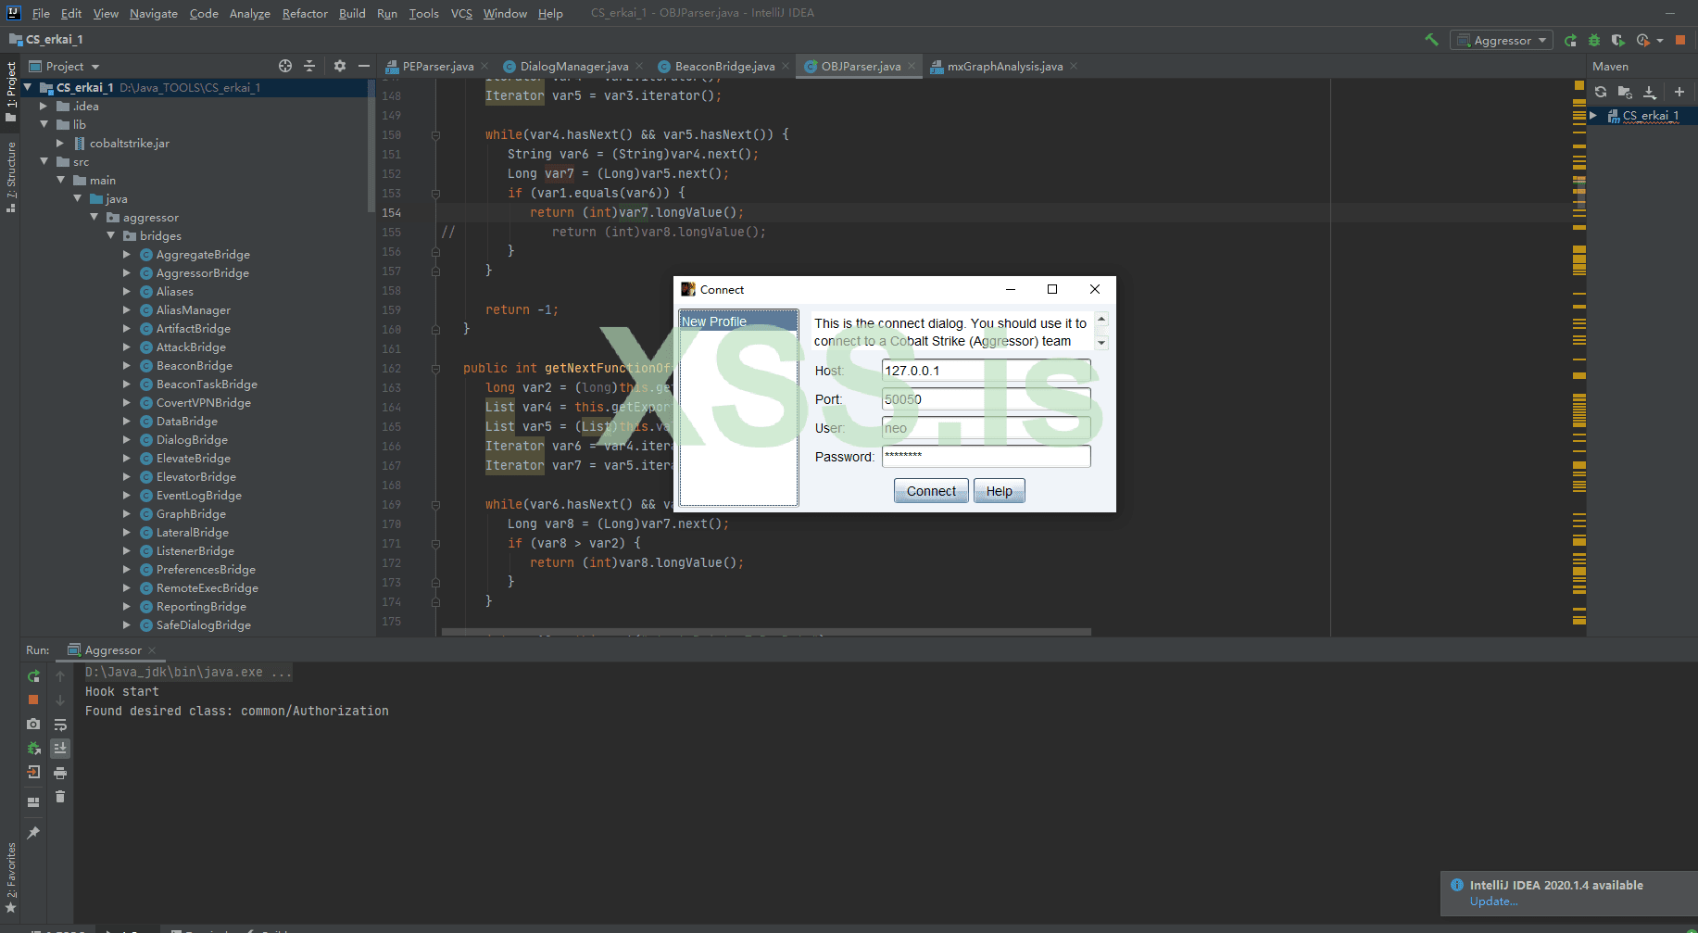Click the green Debug bug icon
Viewport: 1698px width, 933px height.
(1594, 41)
